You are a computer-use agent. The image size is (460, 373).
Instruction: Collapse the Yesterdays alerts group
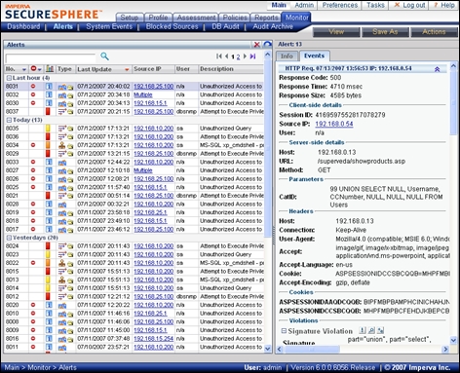(x=9, y=238)
